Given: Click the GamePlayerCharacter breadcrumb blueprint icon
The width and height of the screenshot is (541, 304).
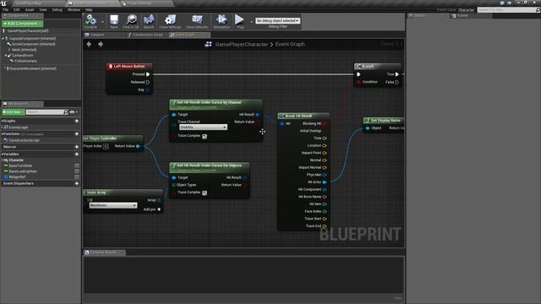Looking at the screenshot, I should (x=208, y=44).
